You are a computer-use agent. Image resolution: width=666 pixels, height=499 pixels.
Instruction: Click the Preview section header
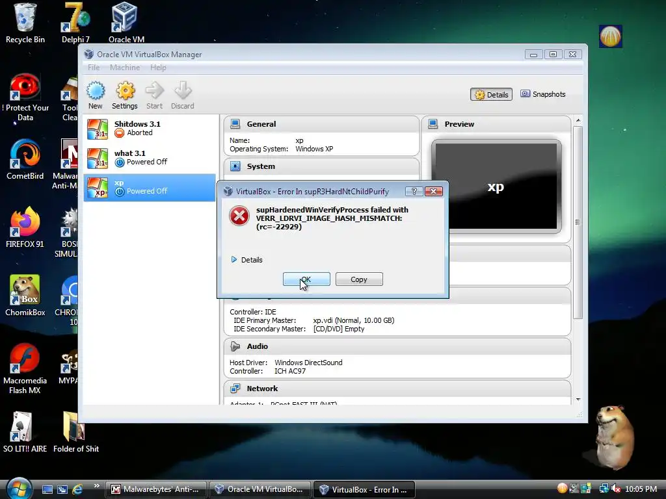pyautogui.click(x=496, y=124)
